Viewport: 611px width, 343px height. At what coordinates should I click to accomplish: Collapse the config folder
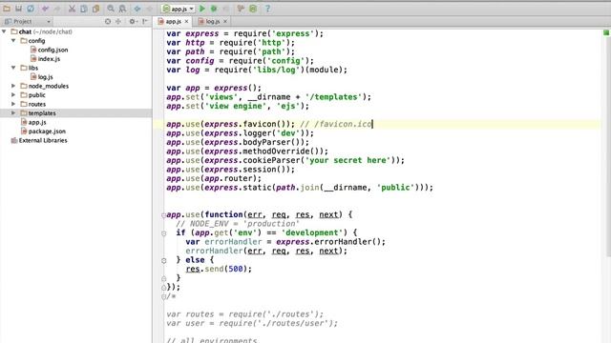13,40
